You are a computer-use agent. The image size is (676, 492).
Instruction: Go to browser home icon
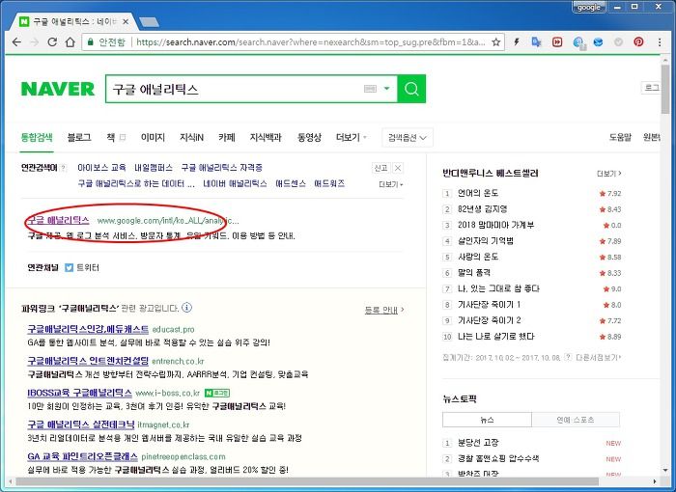[70, 41]
